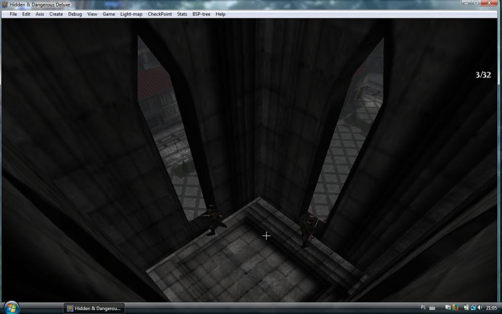Click the Windows Live Messenger tray icon

[x=455, y=307]
